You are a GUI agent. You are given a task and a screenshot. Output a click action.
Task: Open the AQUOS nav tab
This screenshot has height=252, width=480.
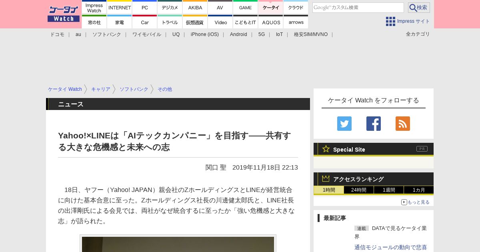coord(270,22)
